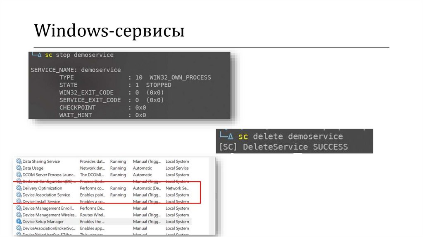Click Running status of DCOM Server Process Launcher

point(118,175)
